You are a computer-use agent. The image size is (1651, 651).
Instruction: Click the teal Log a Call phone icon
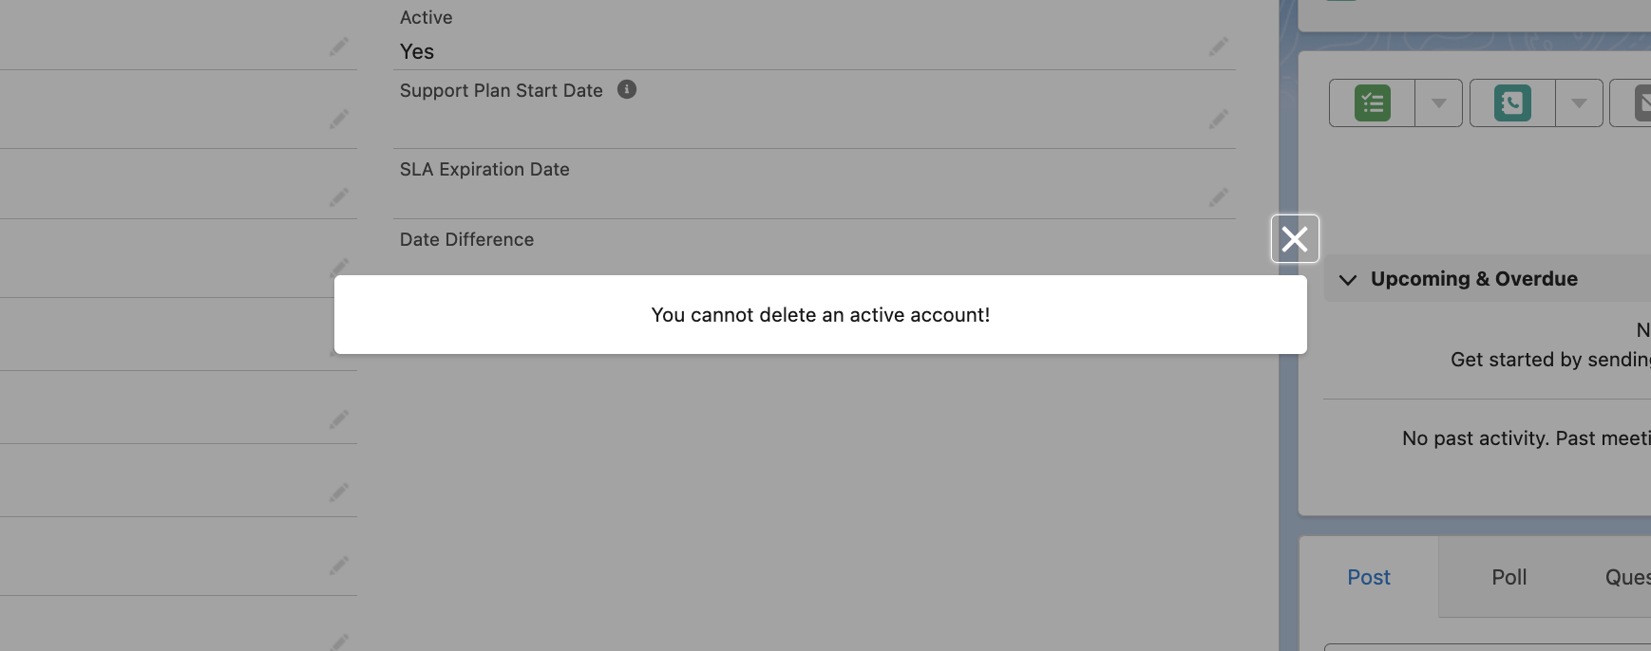pos(1512,103)
